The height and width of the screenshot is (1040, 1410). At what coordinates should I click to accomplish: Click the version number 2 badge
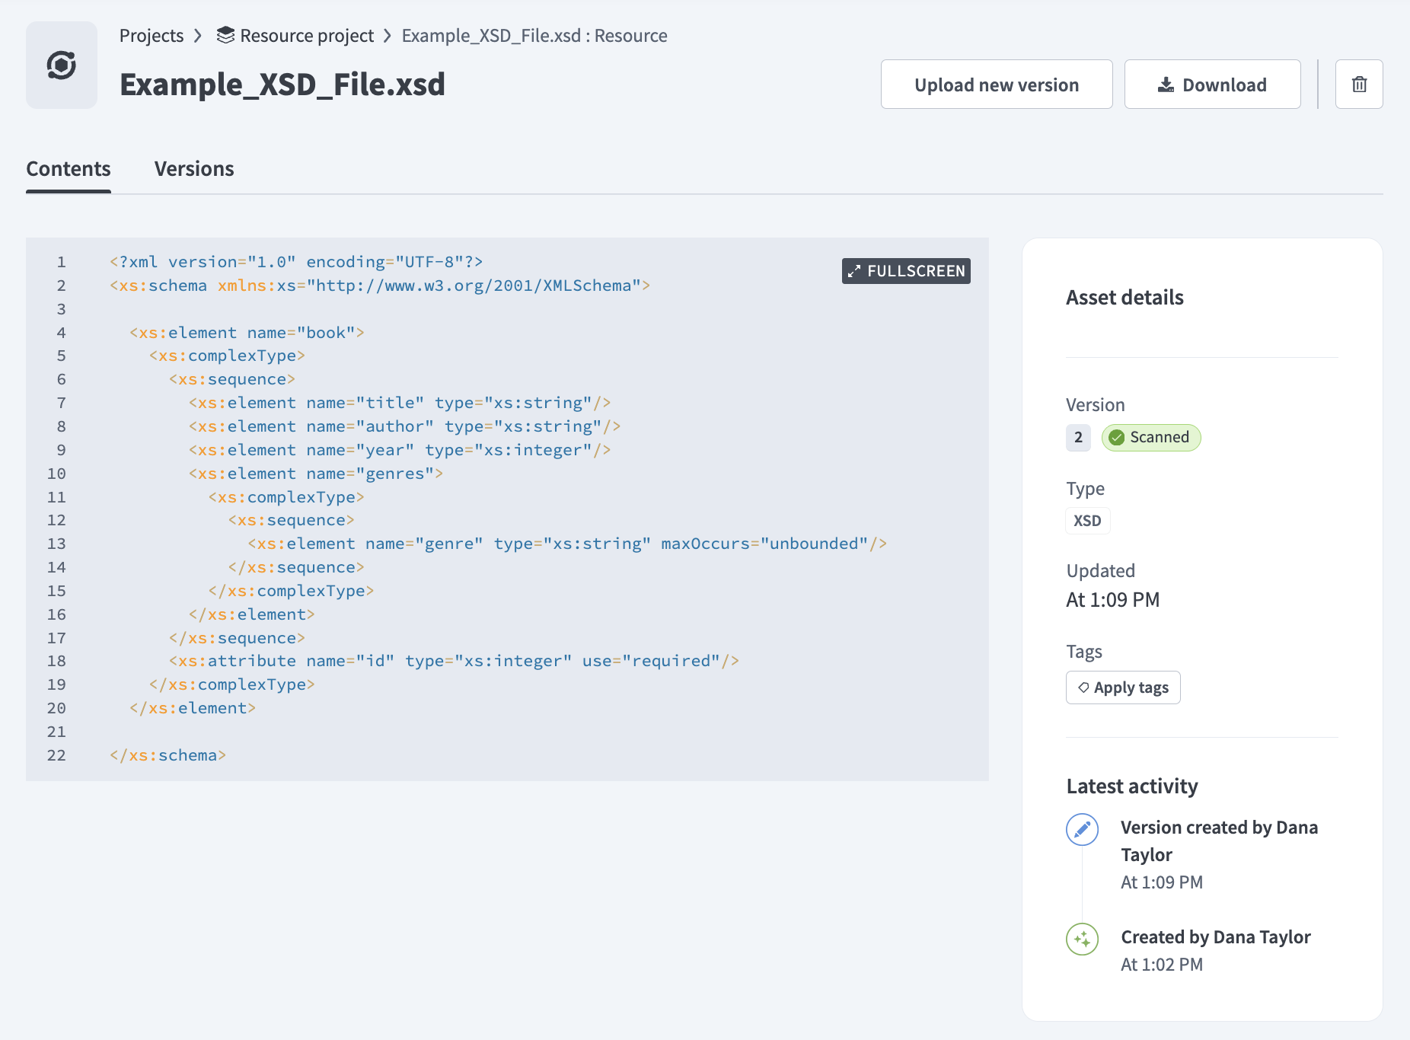[1078, 438]
